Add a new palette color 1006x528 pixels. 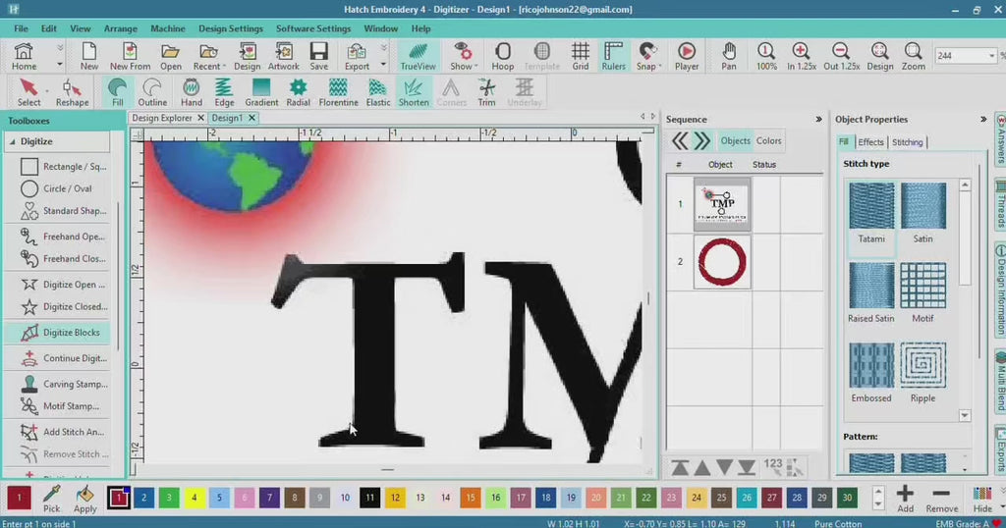click(x=905, y=499)
